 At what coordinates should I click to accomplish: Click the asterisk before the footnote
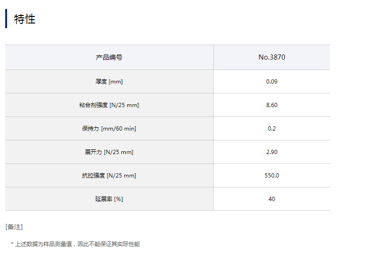point(12,244)
